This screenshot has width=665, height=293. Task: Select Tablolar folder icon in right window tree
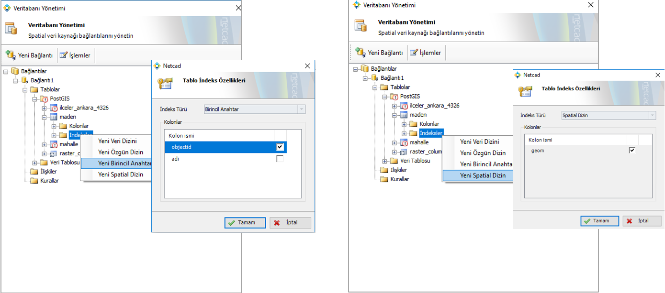click(x=384, y=87)
